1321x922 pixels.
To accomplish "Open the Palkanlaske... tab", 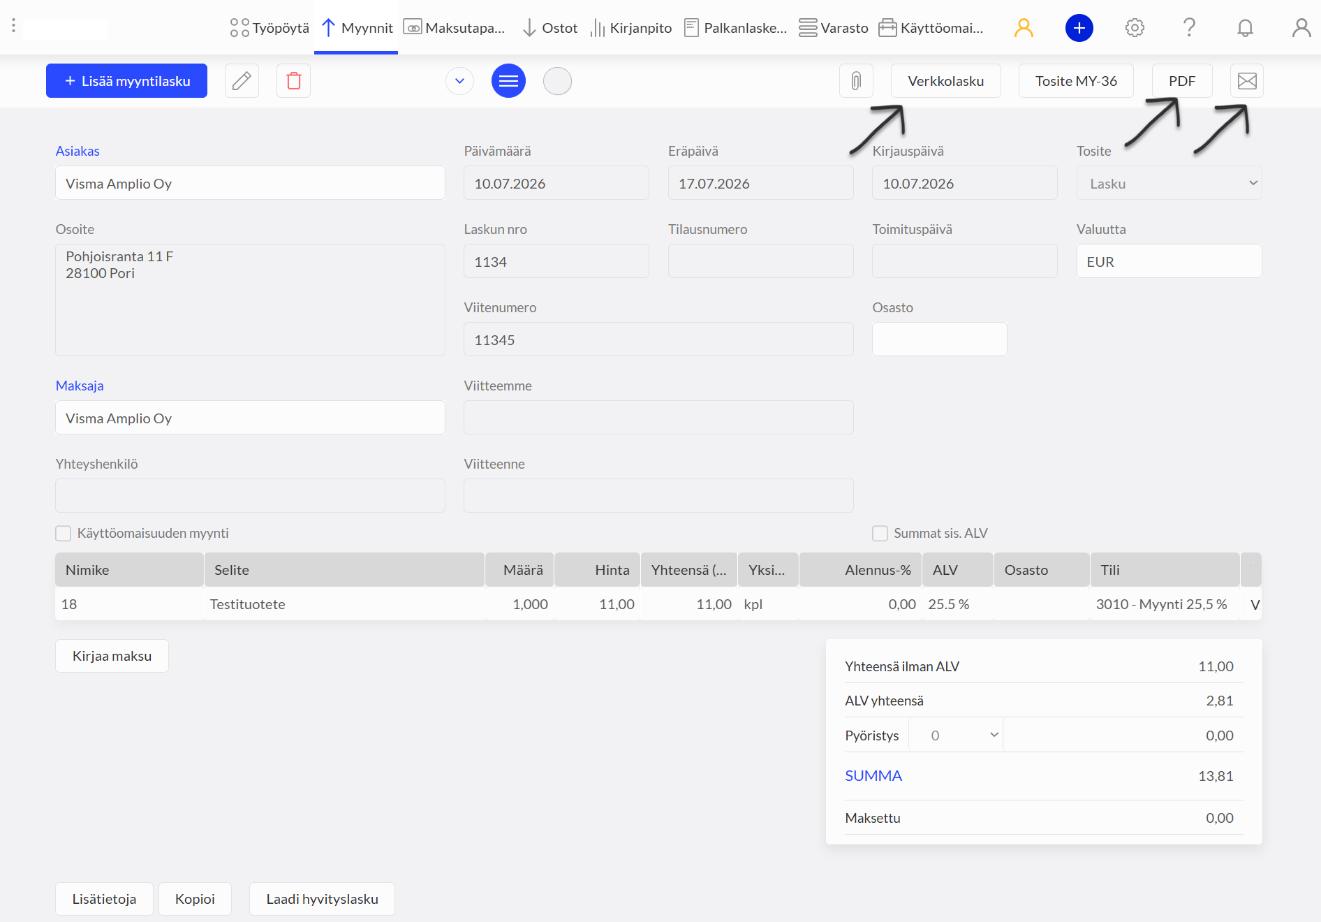I will coord(735,28).
